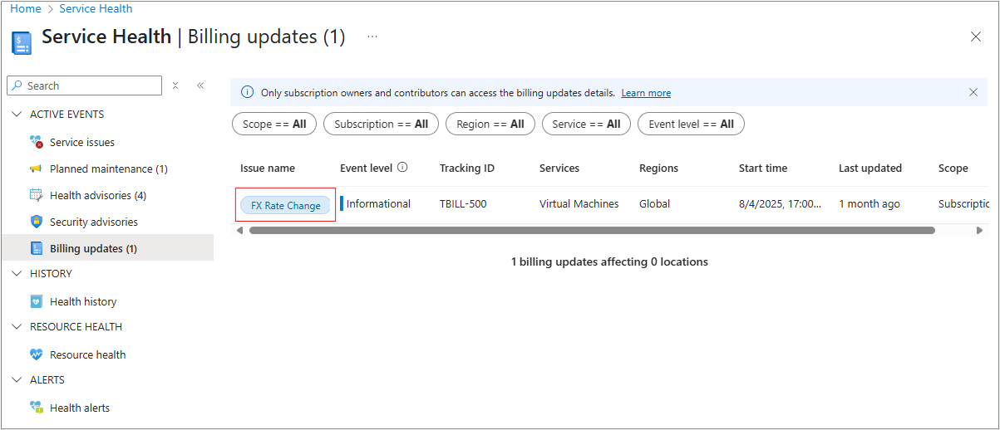1000x430 pixels.
Task: Click the billing updates summary text
Action: pyautogui.click(x=609, y=262)
